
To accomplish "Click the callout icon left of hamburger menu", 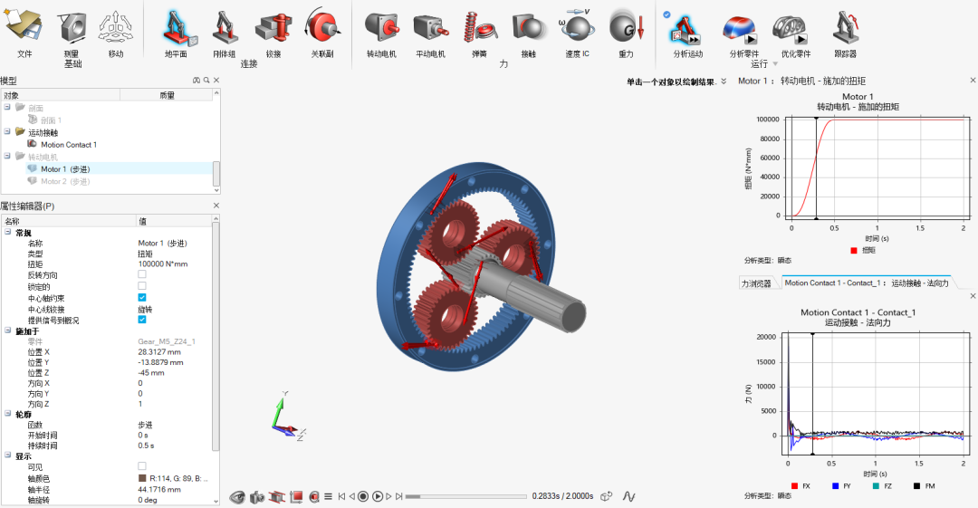I will point(314,497).
